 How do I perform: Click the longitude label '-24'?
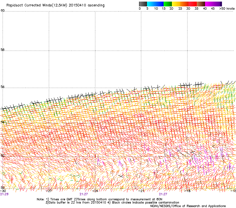[x=95, y=191]
